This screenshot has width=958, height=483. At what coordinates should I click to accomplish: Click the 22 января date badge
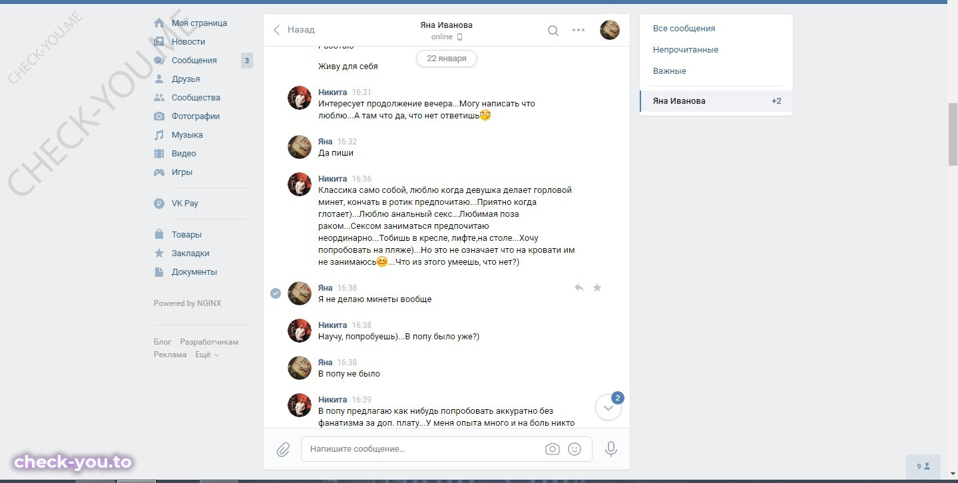tap(447, 59)
